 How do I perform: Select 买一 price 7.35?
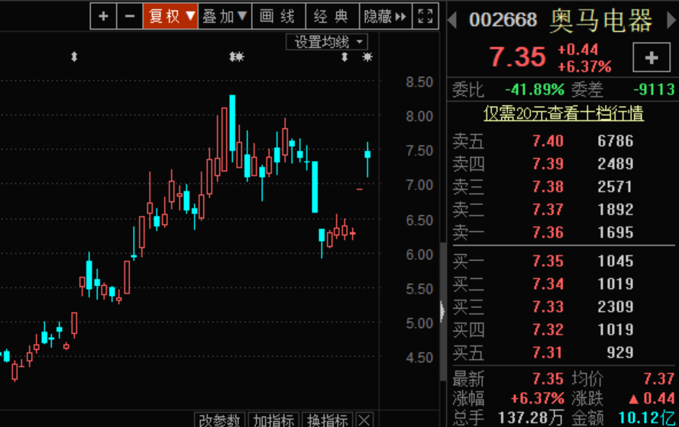[x=548, y=261]
